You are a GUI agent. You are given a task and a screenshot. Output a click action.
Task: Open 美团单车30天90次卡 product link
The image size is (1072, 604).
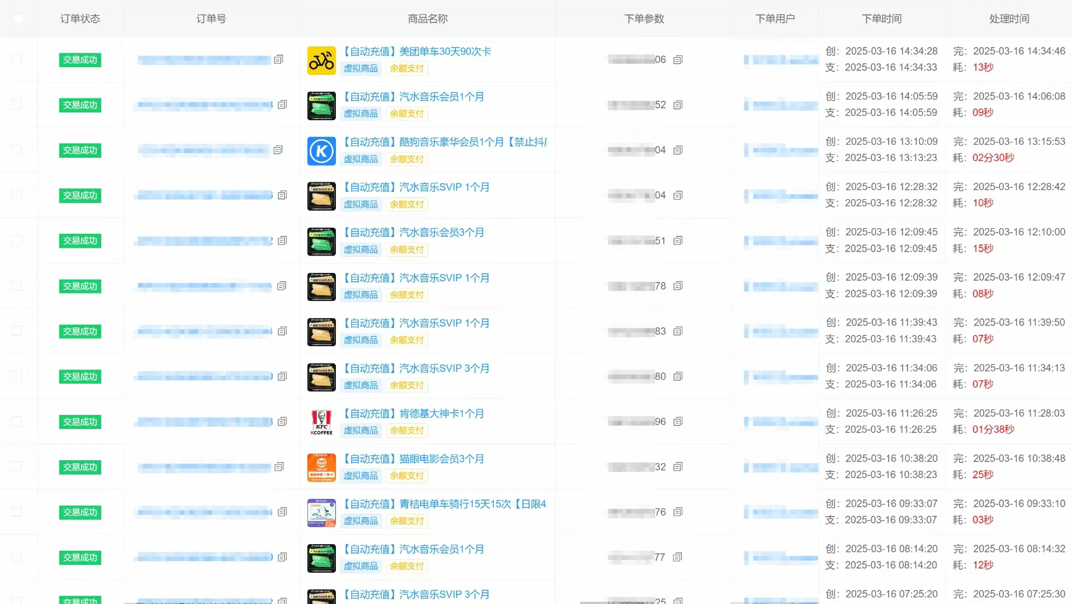416,51
